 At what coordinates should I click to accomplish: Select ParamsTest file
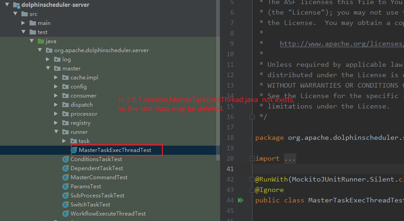pos(86,187)
